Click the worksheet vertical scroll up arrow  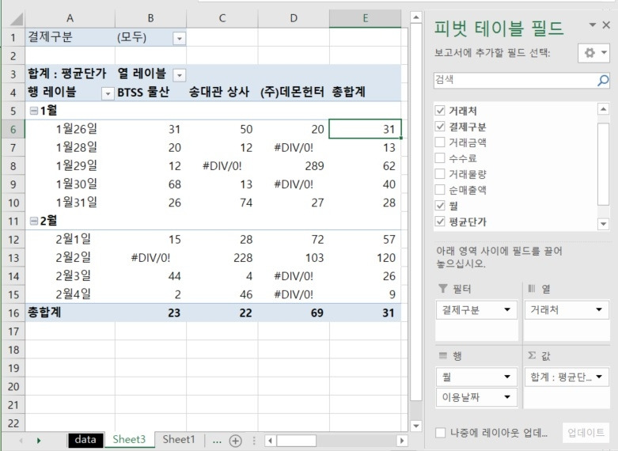pyautogui.click(x=415, y=17)
